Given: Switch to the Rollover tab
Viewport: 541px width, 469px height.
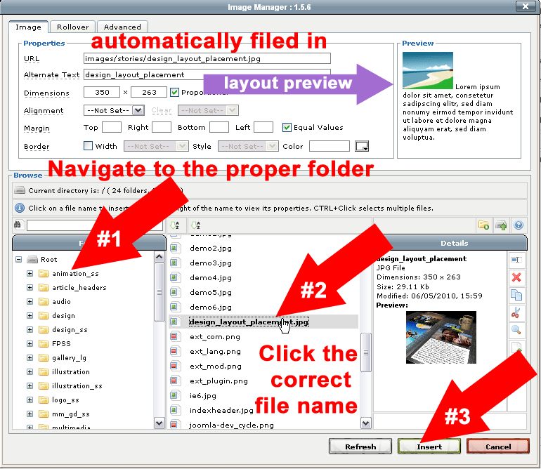Looking at the screenshot, I should [73, 27].
